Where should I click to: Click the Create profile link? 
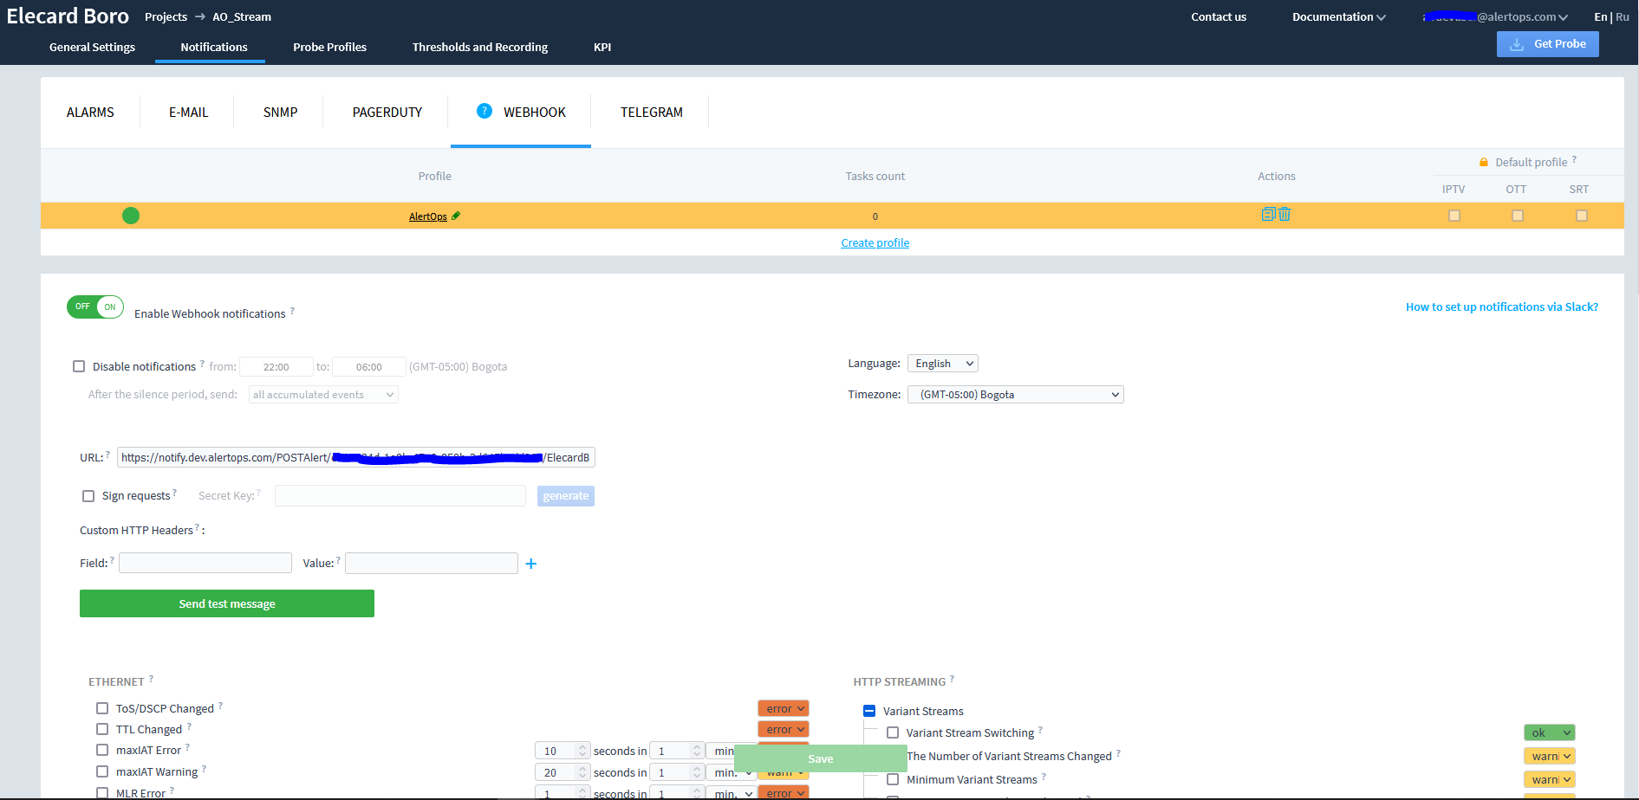875,243
